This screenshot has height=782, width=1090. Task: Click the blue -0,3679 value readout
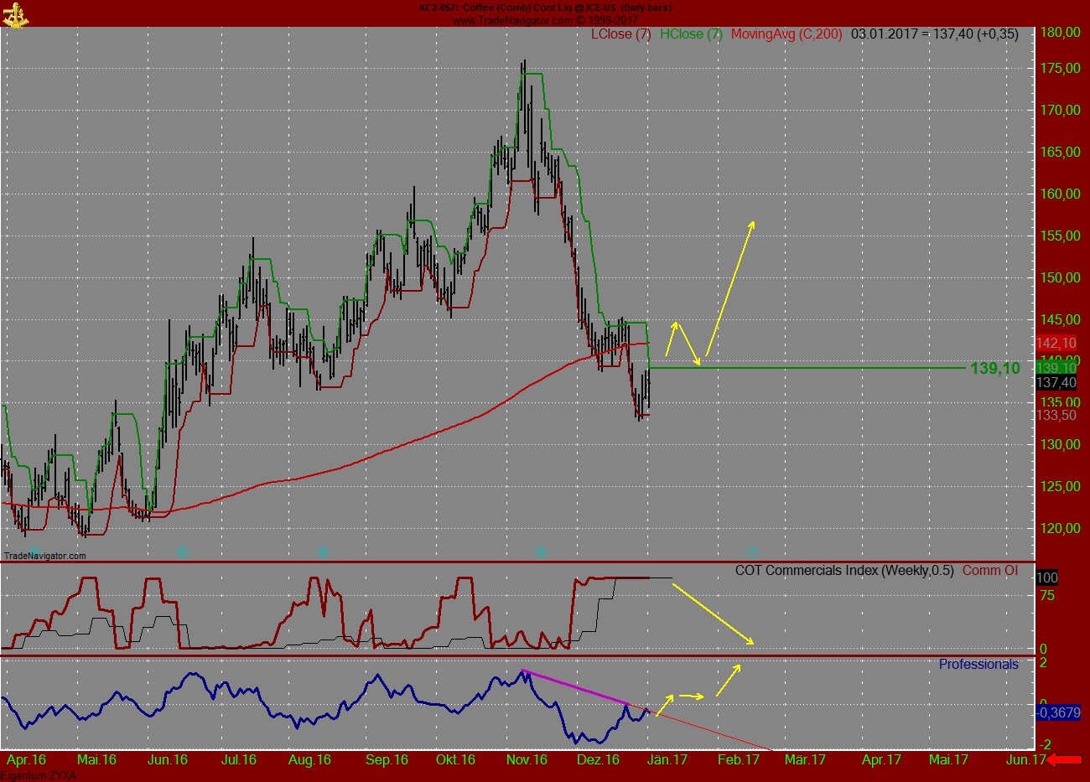pyautogui.click(x=1060, y=714)
